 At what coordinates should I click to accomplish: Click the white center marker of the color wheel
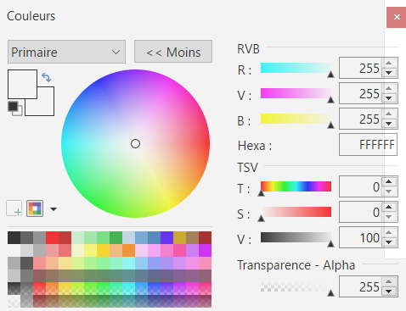pos(135,144)
